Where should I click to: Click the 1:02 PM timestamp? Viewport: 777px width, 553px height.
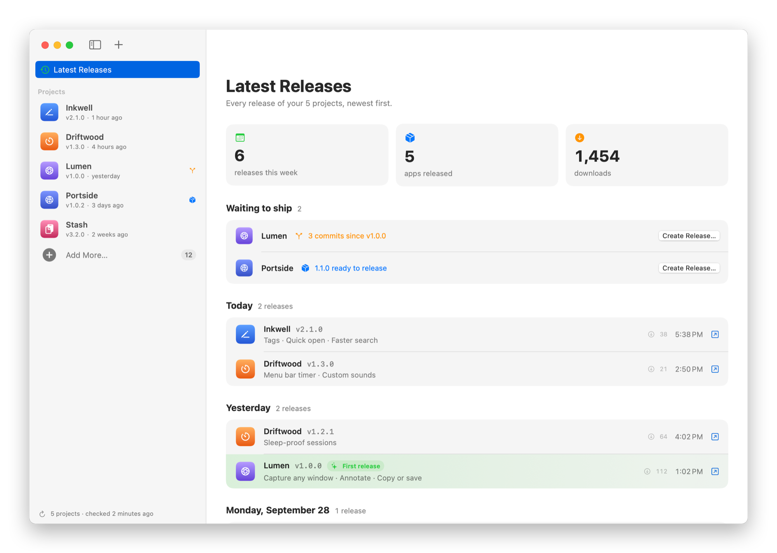pos(688,471)
